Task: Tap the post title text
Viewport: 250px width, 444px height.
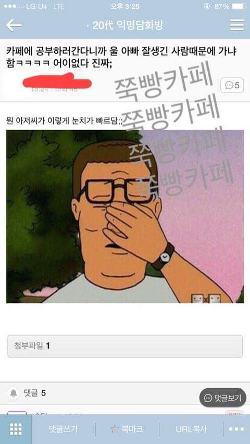Action: tap(122, 58)
